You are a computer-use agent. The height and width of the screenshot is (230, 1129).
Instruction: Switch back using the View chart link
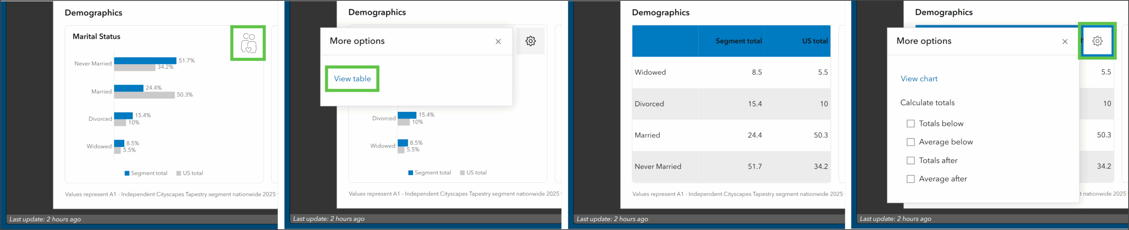(x=919, y=79)
